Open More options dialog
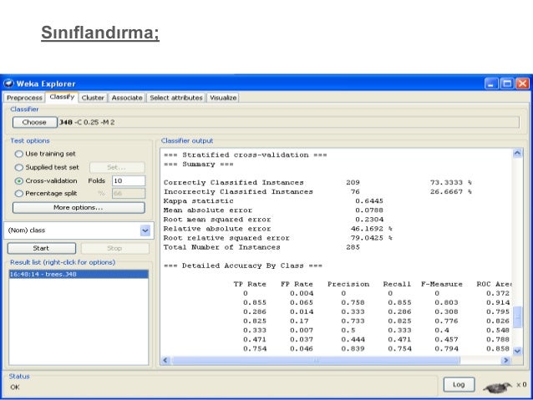 pos(79,207)
